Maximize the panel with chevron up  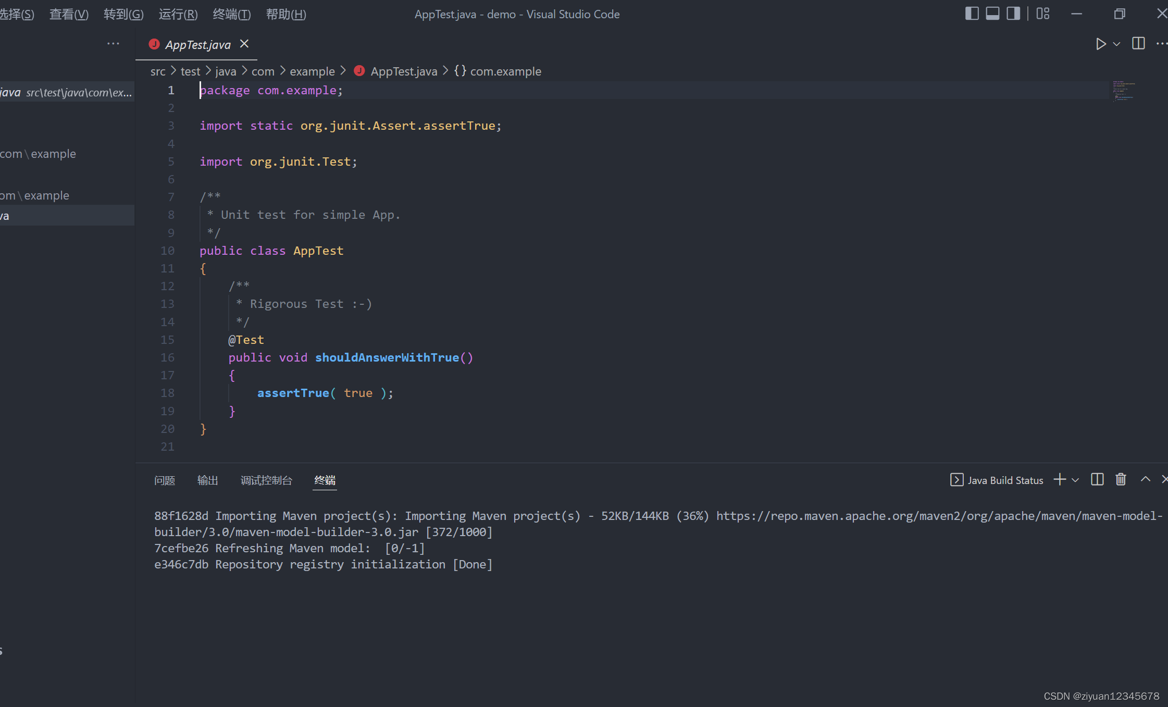1145,480
